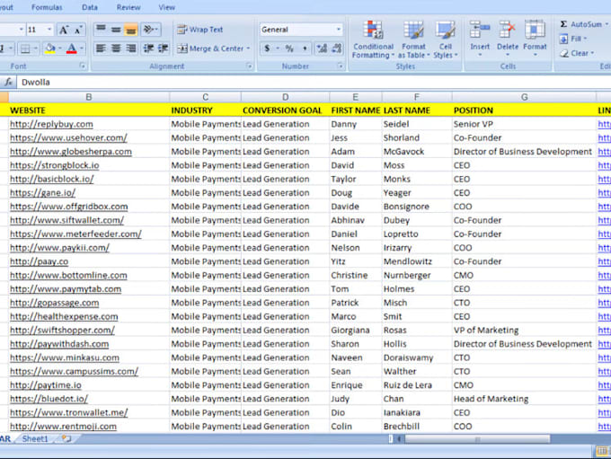Align text left in the cell
Image resolution: width=611 pixels, height=459 pixels.
[102, 49]
